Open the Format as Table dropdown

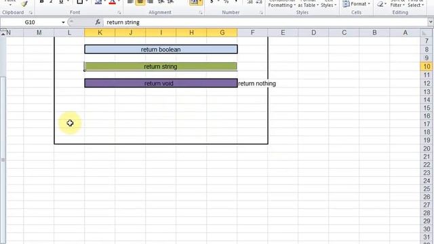[x=308, y=3]
